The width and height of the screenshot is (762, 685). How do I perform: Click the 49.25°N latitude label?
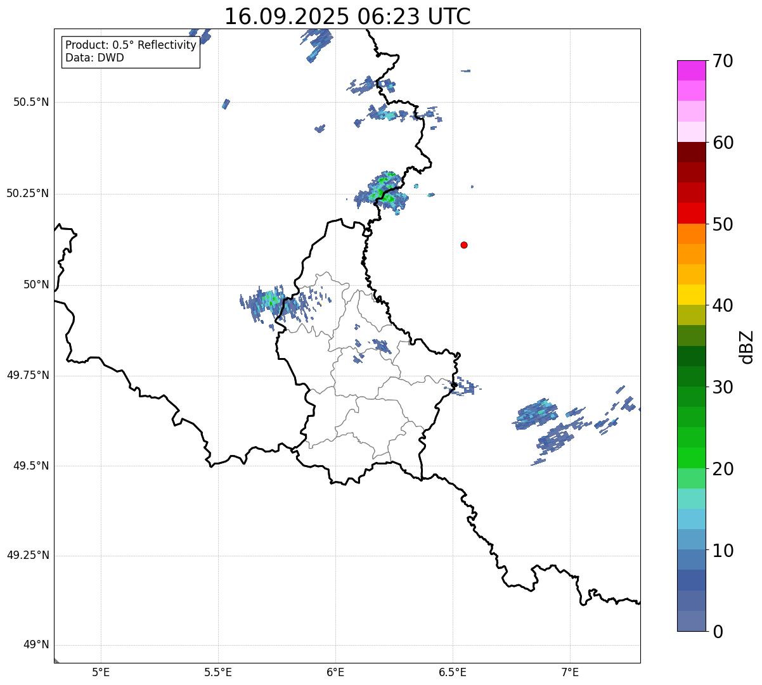pos(27,555)
